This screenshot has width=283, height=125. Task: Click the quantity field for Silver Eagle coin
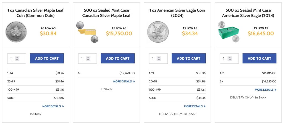click(153, 59)
